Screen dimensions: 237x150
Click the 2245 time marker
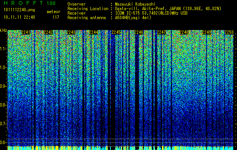[116, 32]
